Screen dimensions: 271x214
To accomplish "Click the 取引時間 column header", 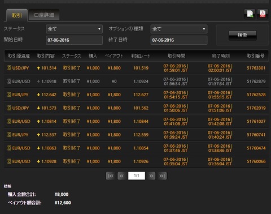I will (x=177, y=56).
